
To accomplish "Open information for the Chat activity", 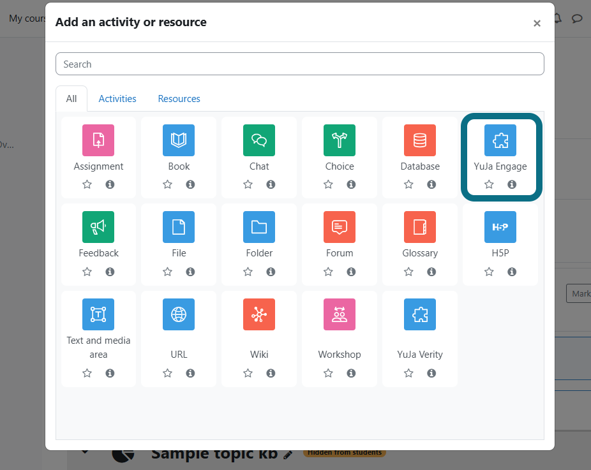I will 271,184.
